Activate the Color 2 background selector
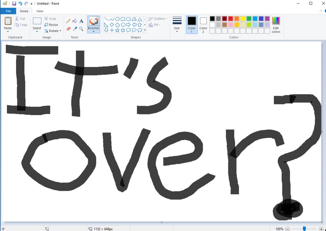The image size is (326, 231). (x=203, y=24)
